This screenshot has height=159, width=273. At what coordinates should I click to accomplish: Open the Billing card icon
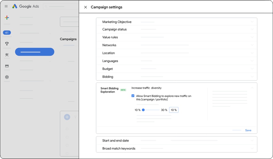point(7,66)
